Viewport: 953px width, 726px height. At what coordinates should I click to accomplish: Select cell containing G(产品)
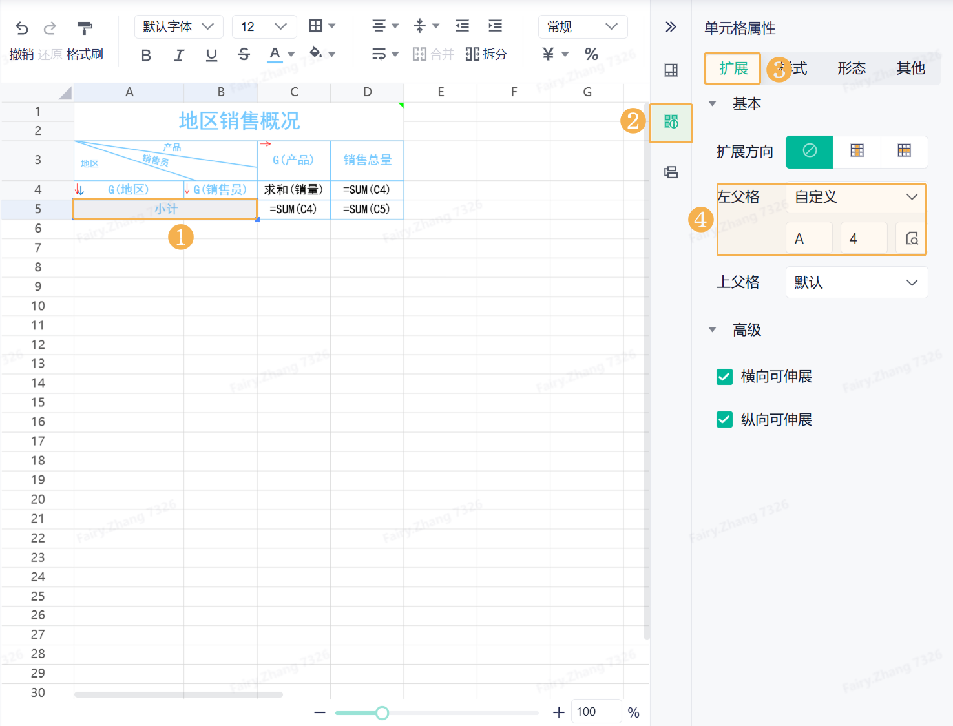click(293, 160)
